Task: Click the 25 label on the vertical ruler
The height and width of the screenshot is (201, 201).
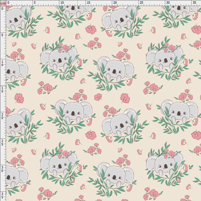Action: (x=2, y=143)
